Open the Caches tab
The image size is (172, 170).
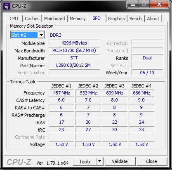(x=32, y=19)
